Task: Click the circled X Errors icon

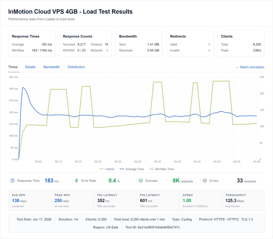Action: [205, 181]
